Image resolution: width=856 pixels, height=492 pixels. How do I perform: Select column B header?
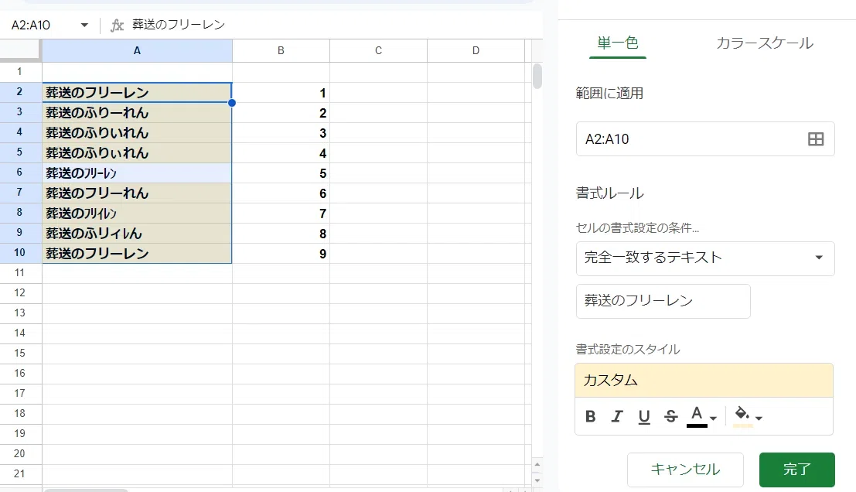(x=281, y=51)
